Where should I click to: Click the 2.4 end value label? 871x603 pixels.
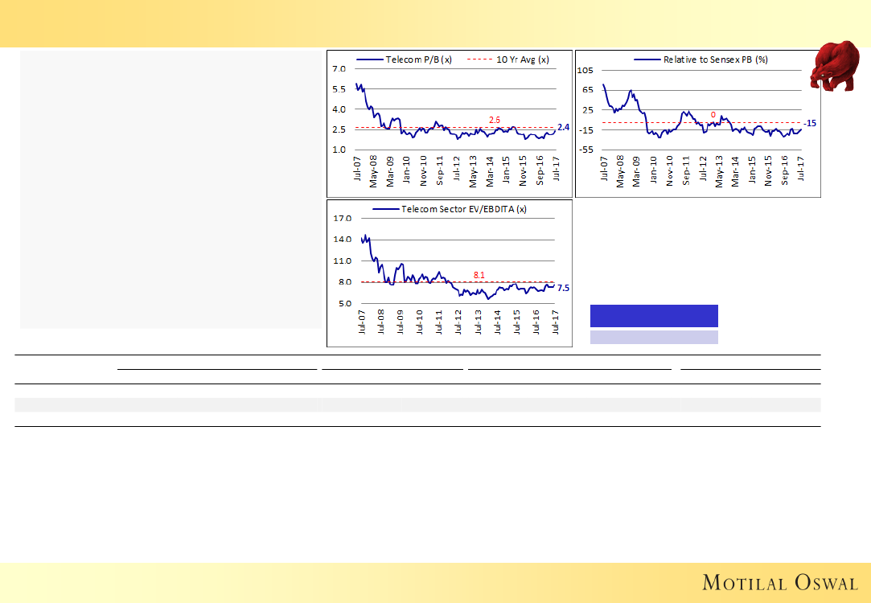563,127
